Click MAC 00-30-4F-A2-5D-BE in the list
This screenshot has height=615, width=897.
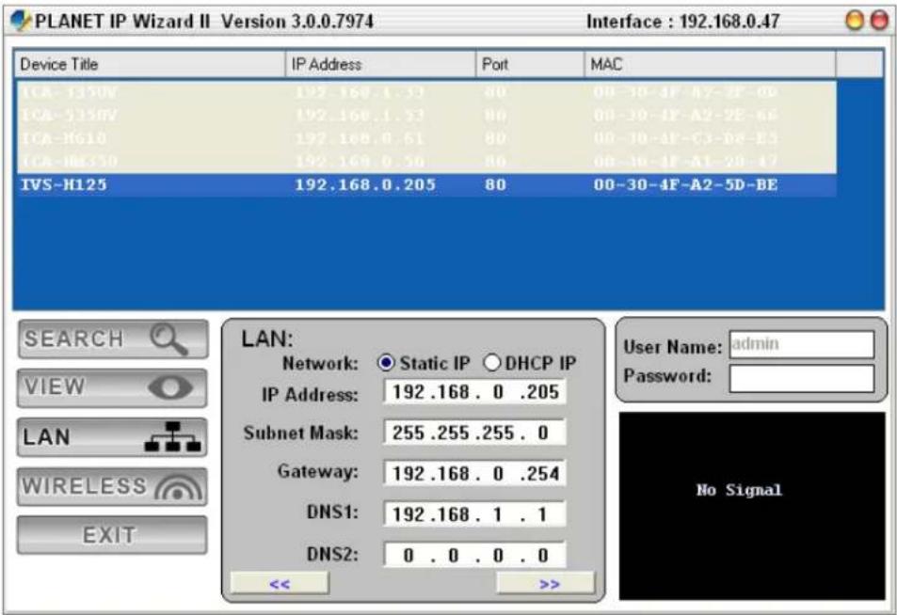tap(685, 185)
